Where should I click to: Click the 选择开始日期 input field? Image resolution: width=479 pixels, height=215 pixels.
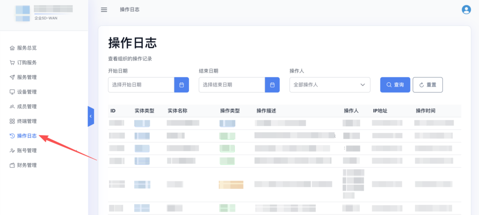[141, 85]
